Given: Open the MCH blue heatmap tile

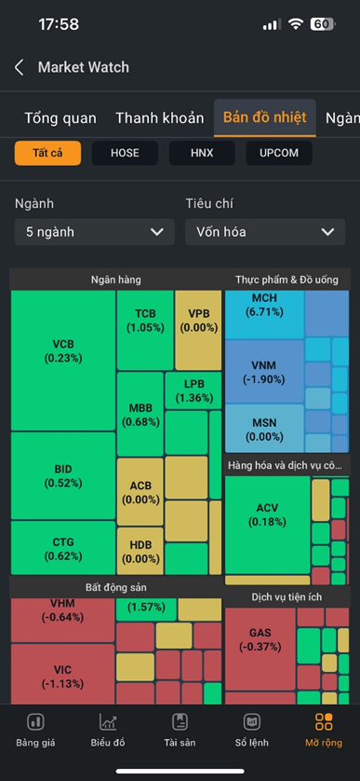Looking at the screenshot, I should coord(264,314).
